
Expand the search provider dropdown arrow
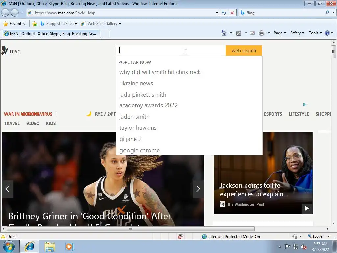coord(334,13)
